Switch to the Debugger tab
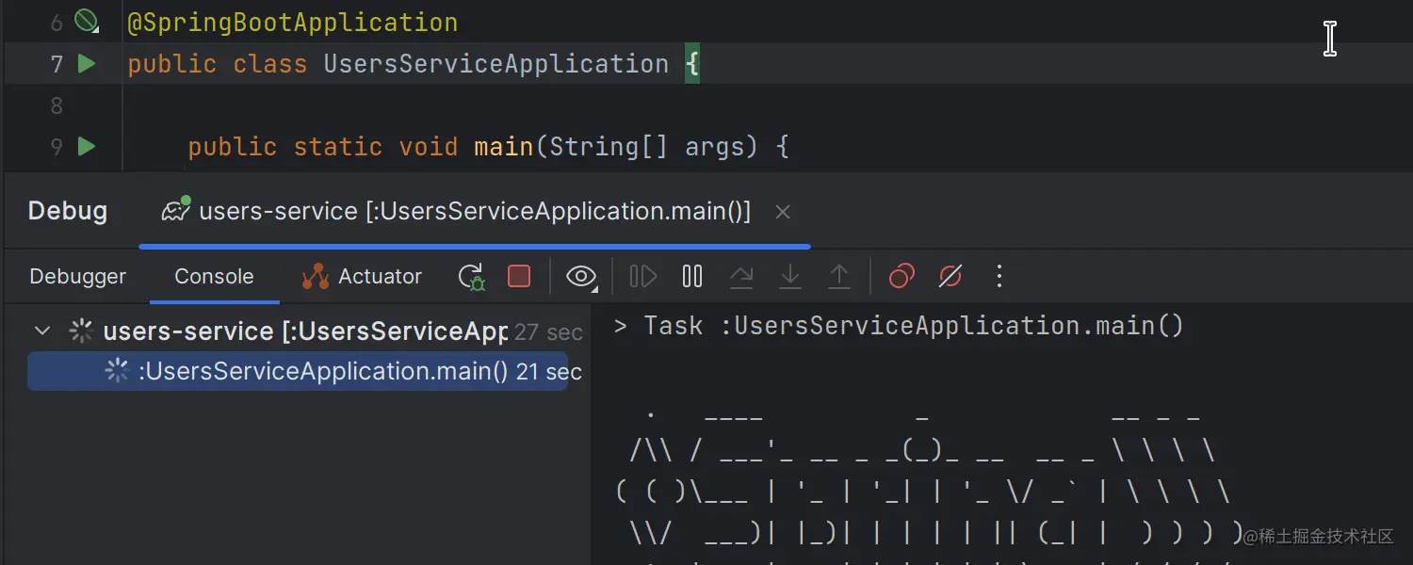This screenshot has height=565, width=1413. point(78,277)
